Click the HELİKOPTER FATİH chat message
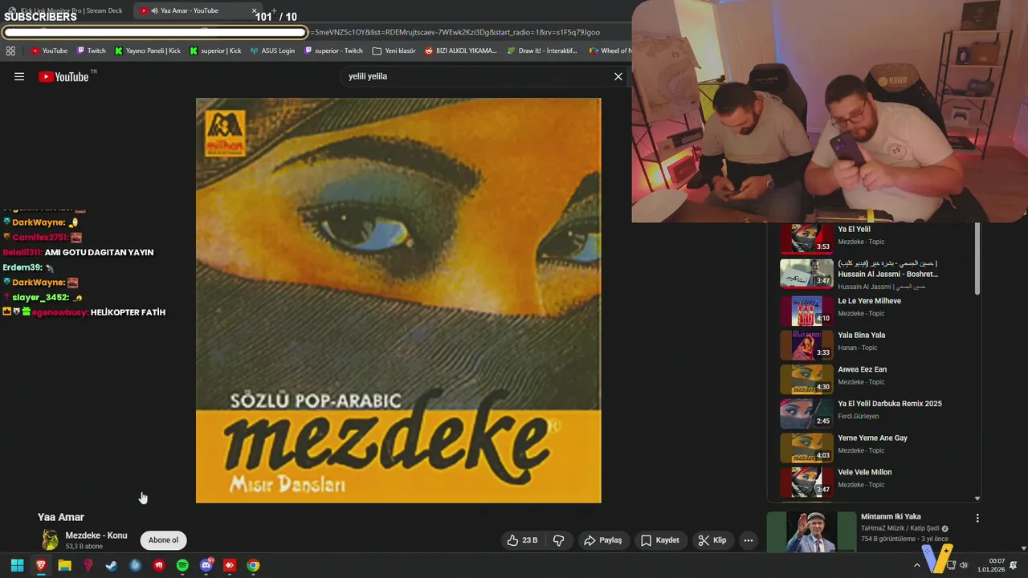1028x578 pixels. pos(128,312)
